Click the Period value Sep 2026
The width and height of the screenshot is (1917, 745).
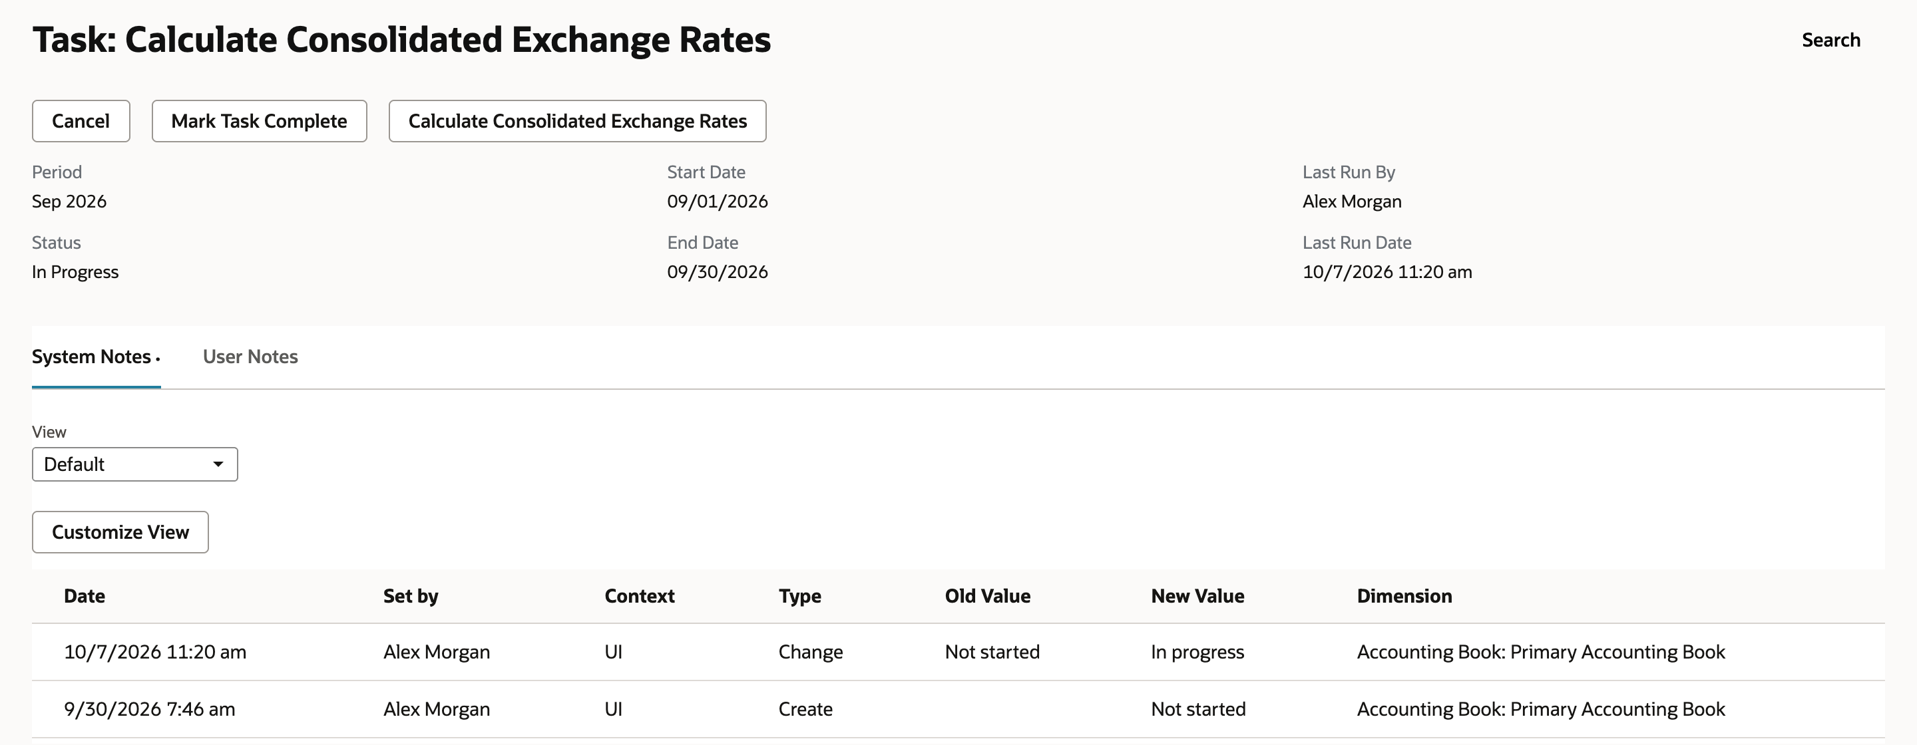(69, 202)
